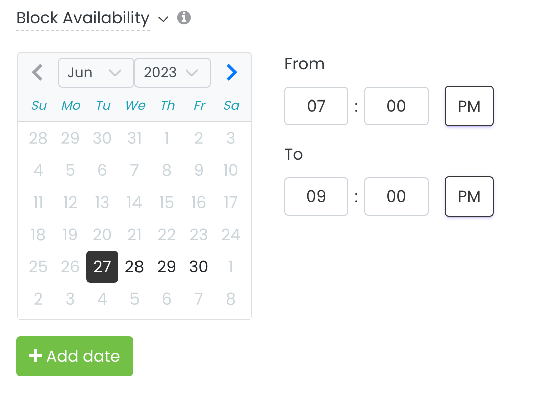542x400 pixels.
Task: Click the Block Availability title
Action: [x=82, y=18]
